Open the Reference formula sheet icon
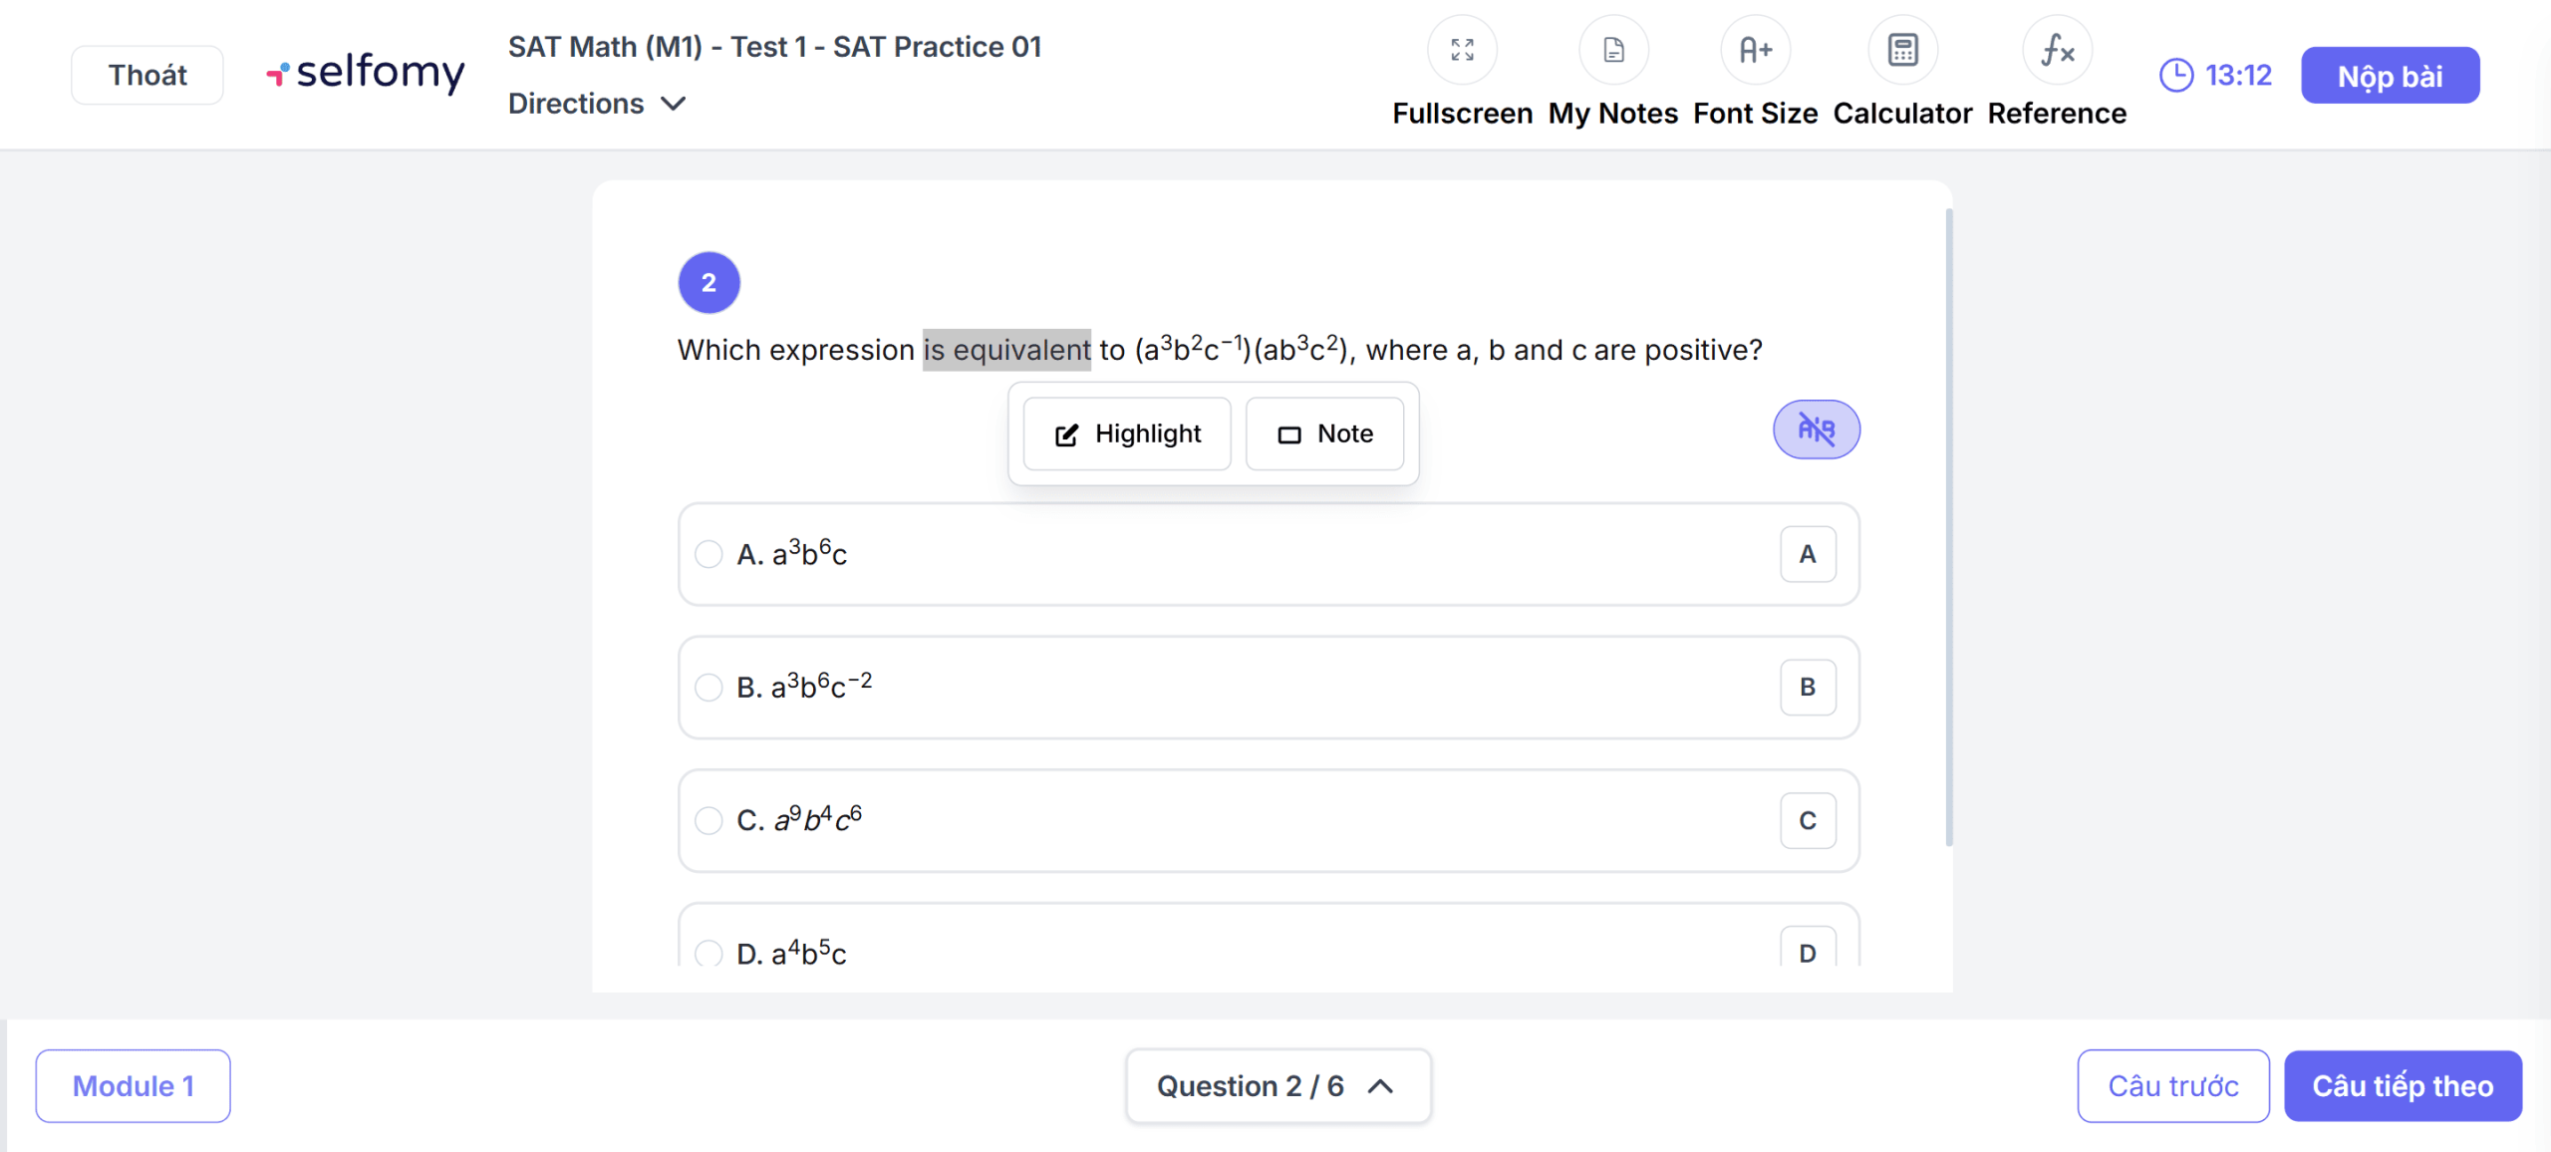The height and width of the screenshot is (1152, 2551). (x=2057, y=50)
